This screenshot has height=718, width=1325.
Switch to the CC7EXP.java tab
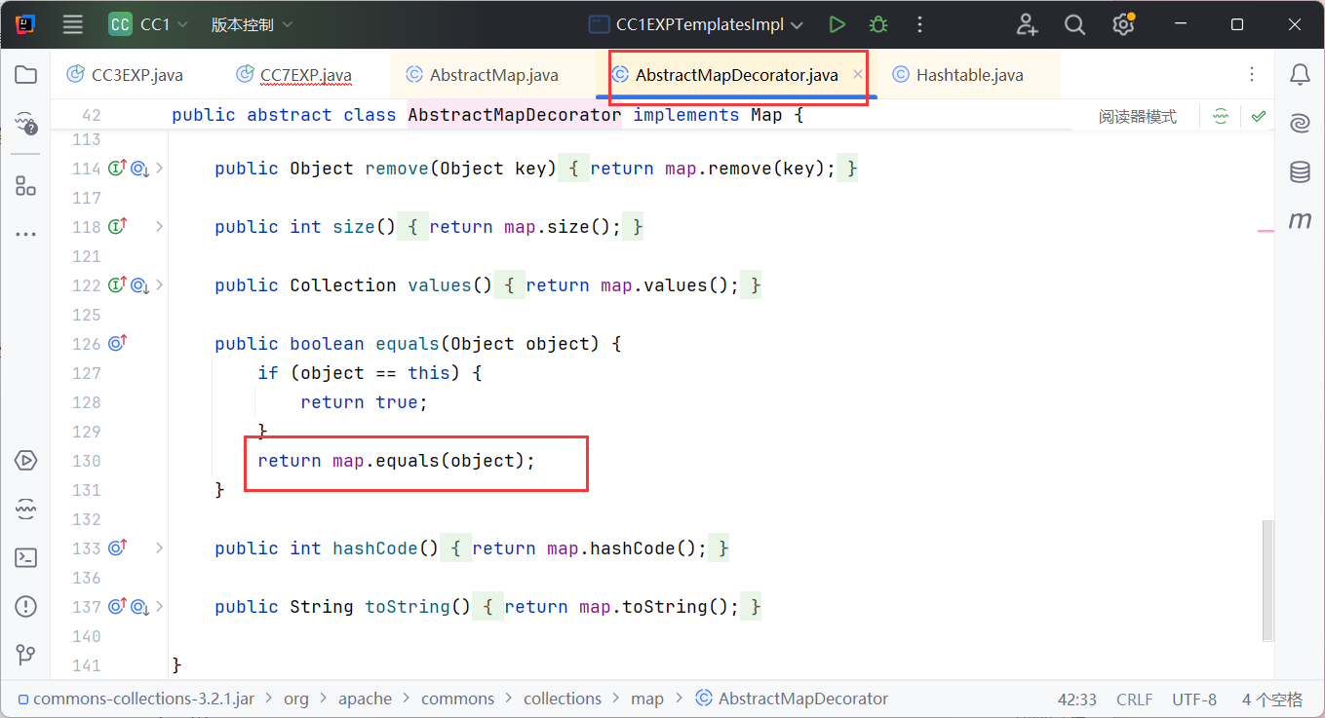click(x=305, y=75)
